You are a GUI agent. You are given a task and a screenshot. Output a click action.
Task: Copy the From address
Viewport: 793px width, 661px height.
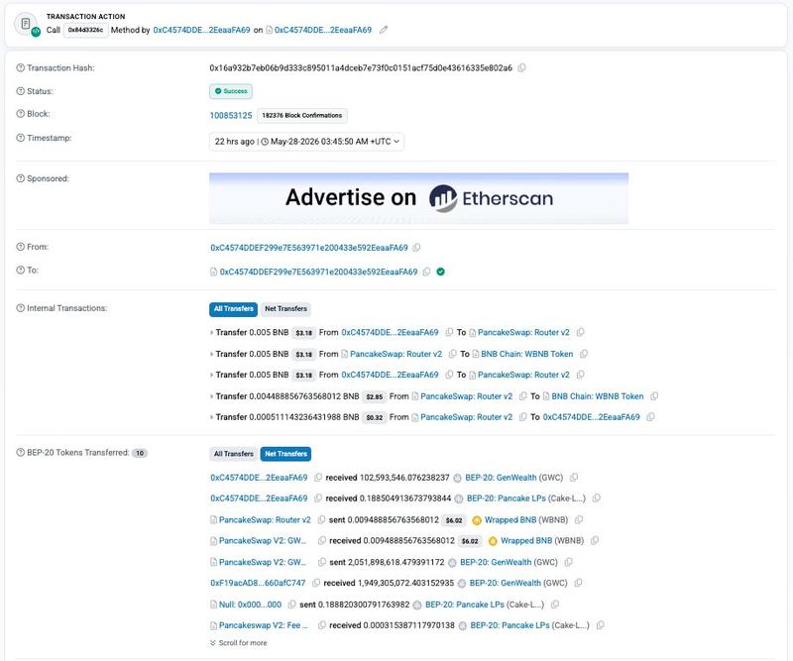[x=416, y=248]
